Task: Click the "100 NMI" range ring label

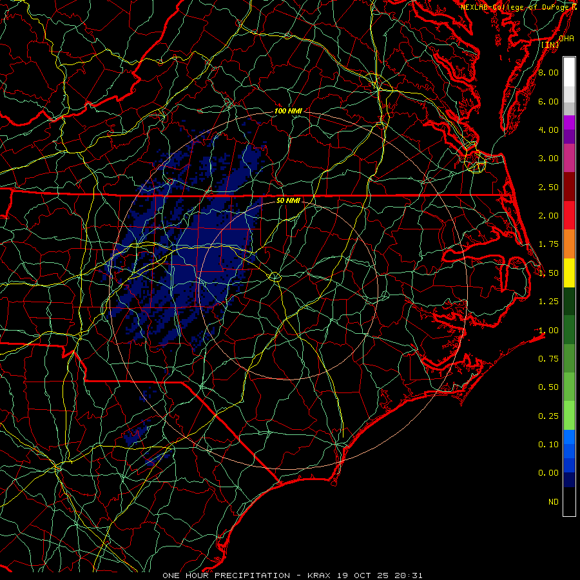Action: pyautogui.click(x=288, y=111)
